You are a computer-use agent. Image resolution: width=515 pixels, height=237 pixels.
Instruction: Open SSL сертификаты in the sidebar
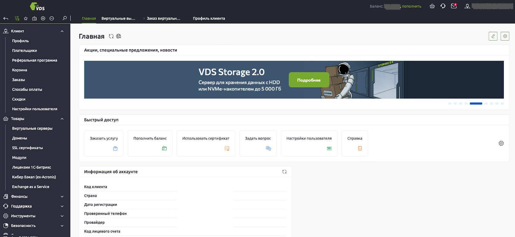click(27, 148)
